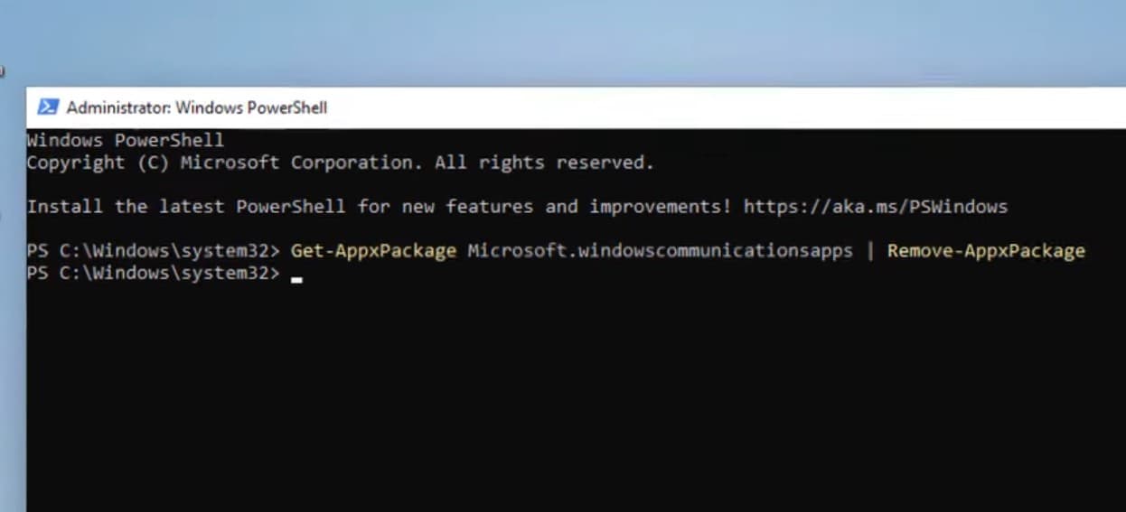Click the pipe symbol before Remove-AppxPackage

[x=870, y=251]
